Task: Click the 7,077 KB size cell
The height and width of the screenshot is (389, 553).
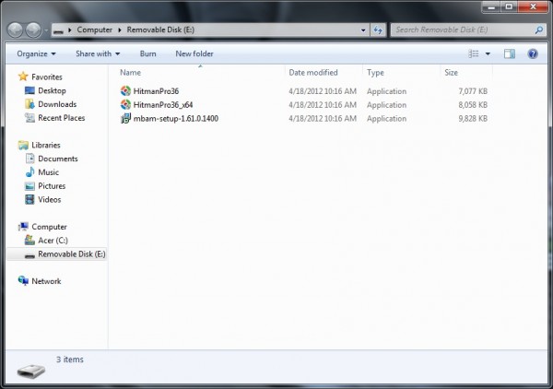Action: click(473, 91)
